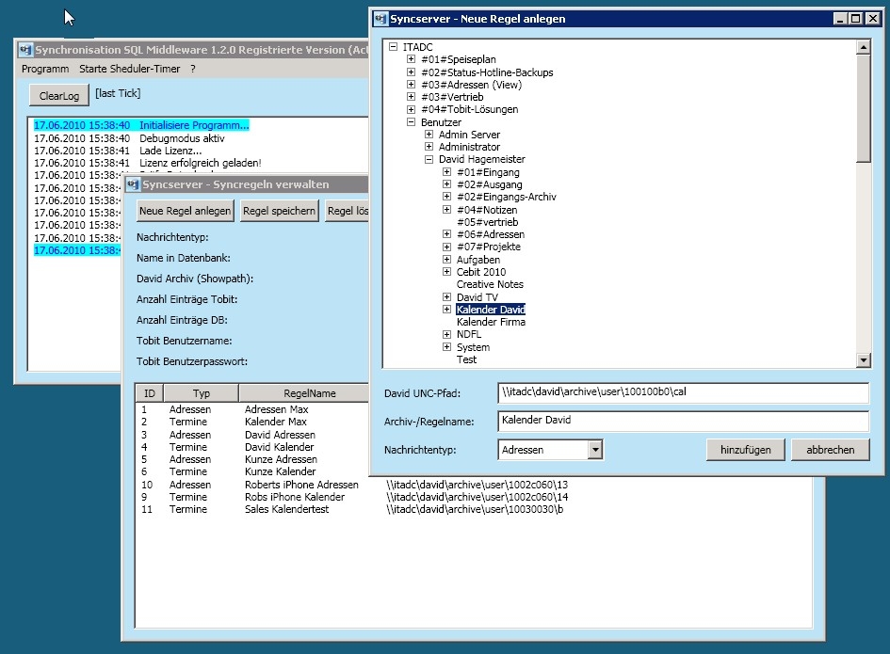This screenshot has height=654, width=890.
Task: Collapse the David Hagemeister node
Action: pos(429,159)
